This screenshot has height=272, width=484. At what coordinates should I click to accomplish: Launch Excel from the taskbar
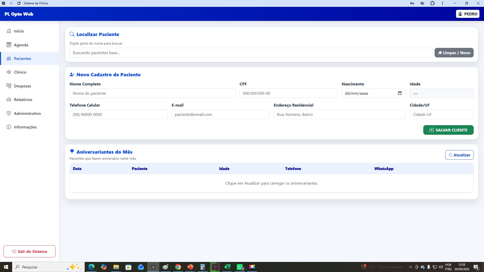[x=227, y=267]
